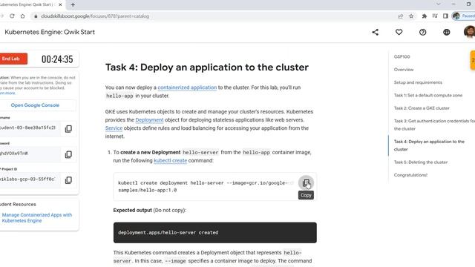475x267 pixels.
Task: Open user profile avatar in page header
Action: click(469, 31)
